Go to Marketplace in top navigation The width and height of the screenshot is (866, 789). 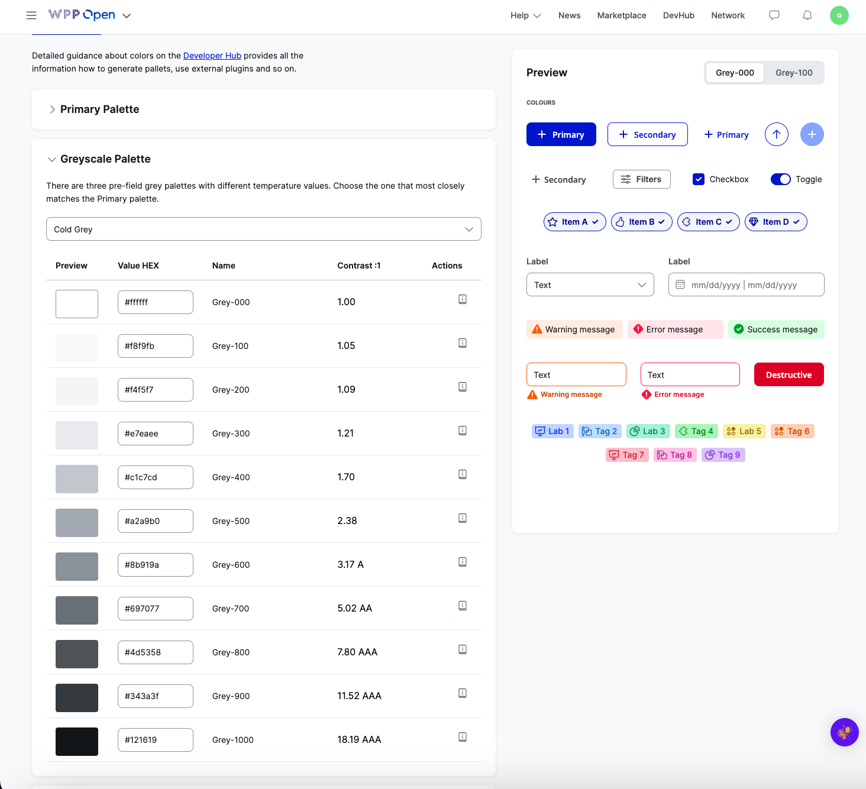click(x=621, y=15)
